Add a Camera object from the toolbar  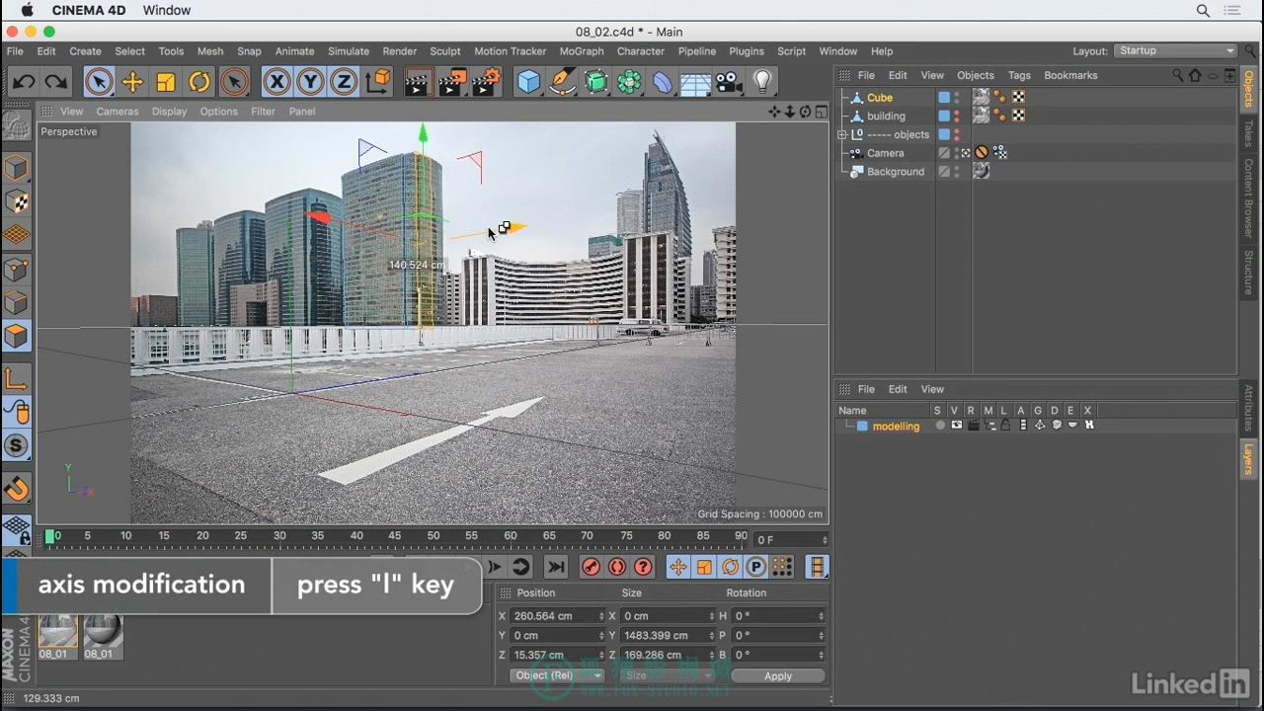coord(729,82)
